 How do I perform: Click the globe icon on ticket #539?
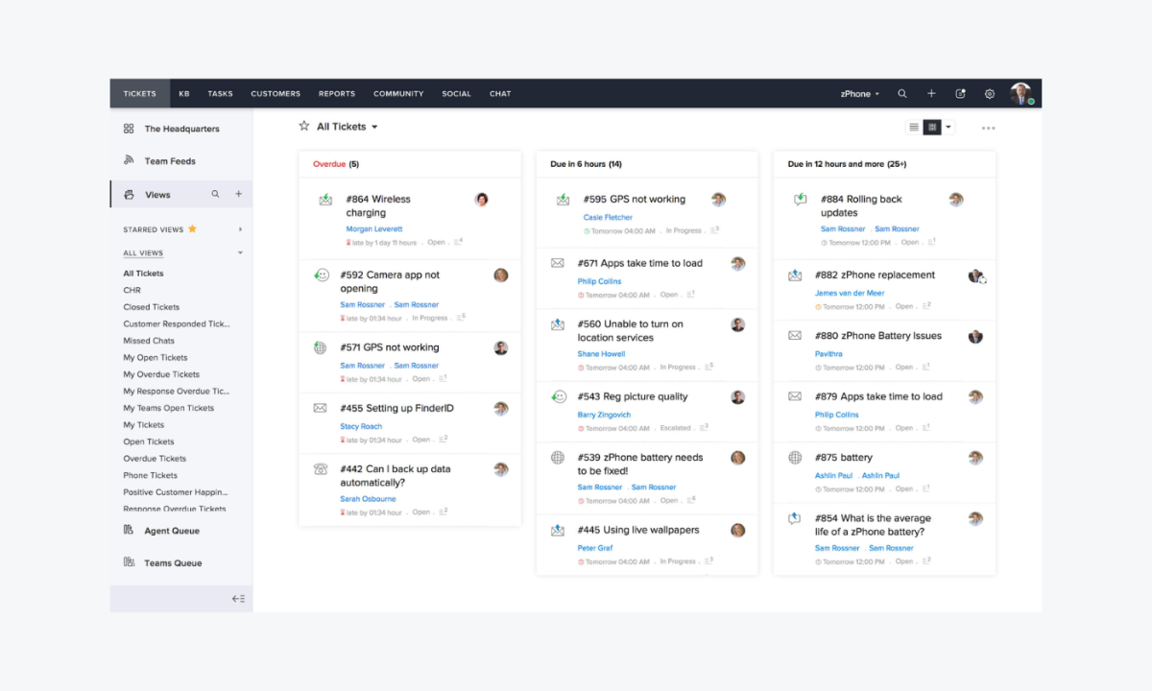tap(558, 458)
